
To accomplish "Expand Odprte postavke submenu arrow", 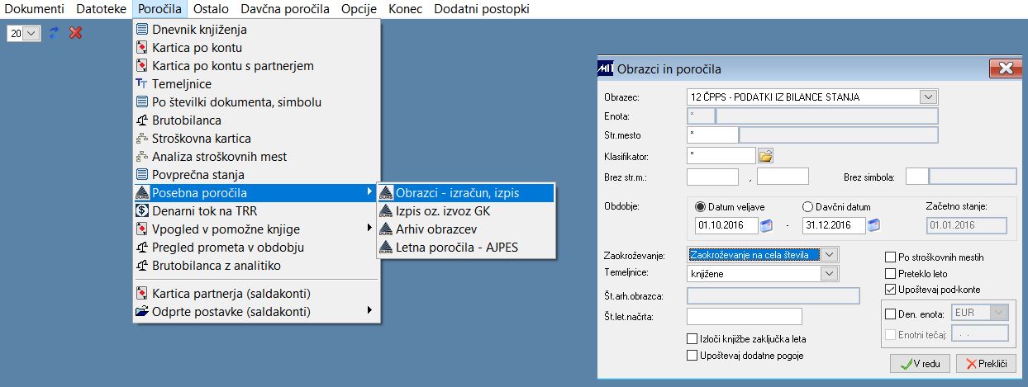I will [x=369, y=311].
